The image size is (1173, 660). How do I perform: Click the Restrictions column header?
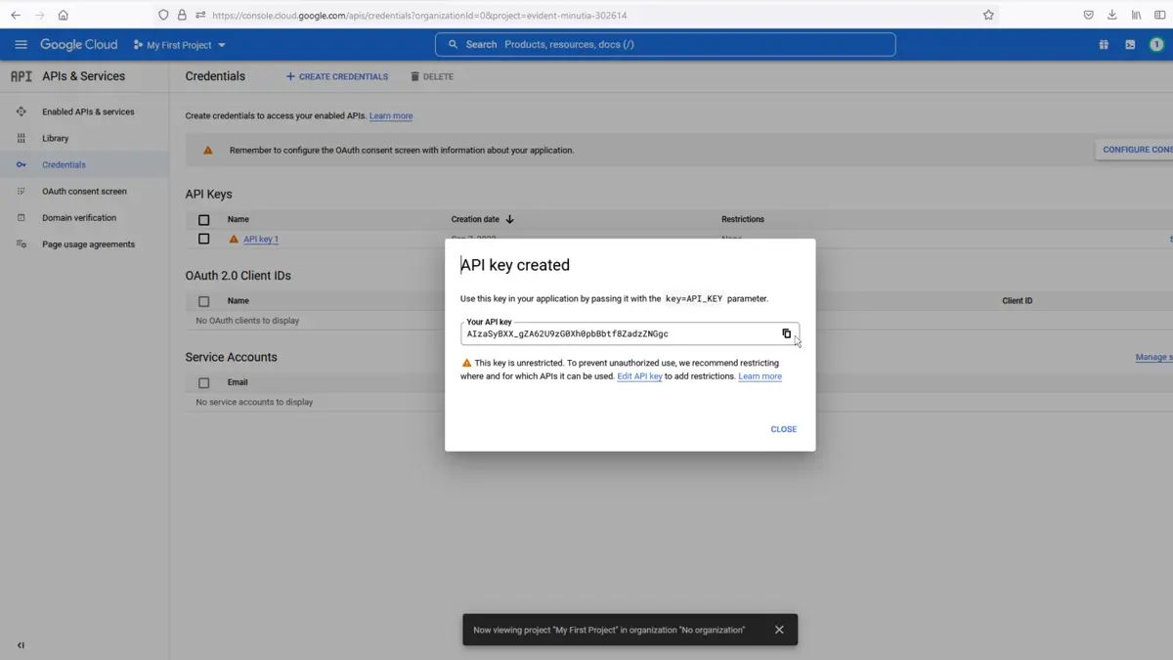(743, 220)
